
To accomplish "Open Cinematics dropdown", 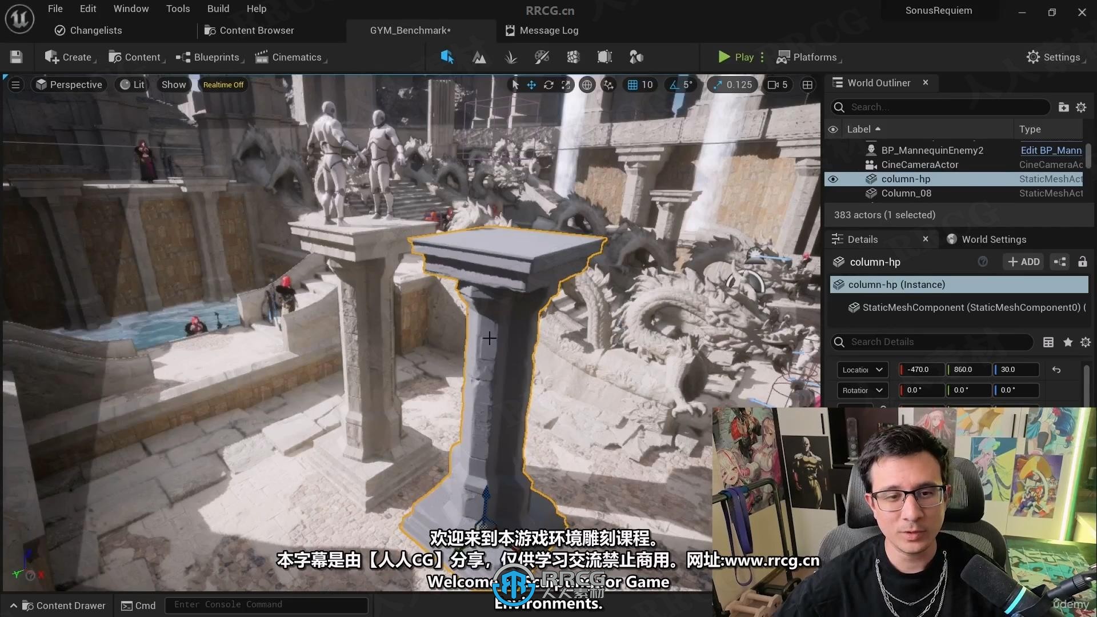I will (x=291, y=57).
